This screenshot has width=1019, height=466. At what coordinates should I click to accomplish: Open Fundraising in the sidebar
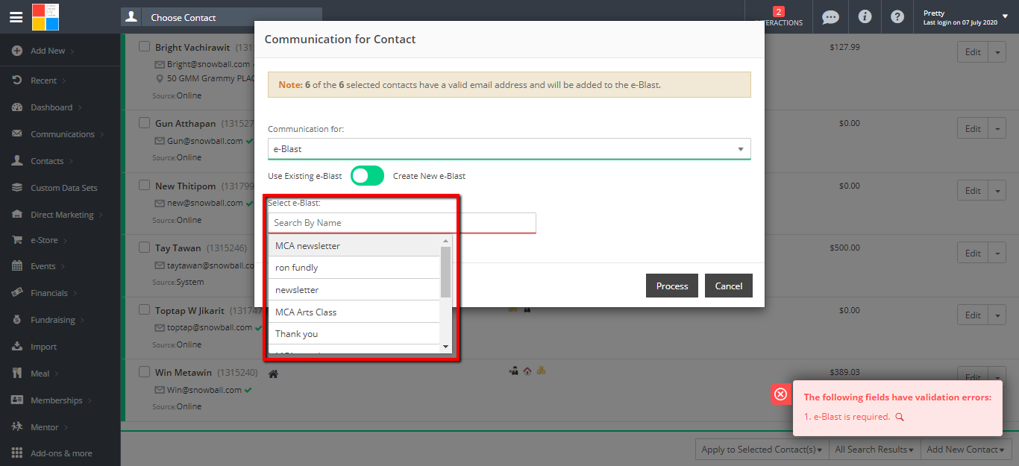point(52,320)
